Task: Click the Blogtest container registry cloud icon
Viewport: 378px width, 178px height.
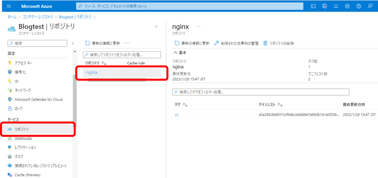Action: coord(11,29)
